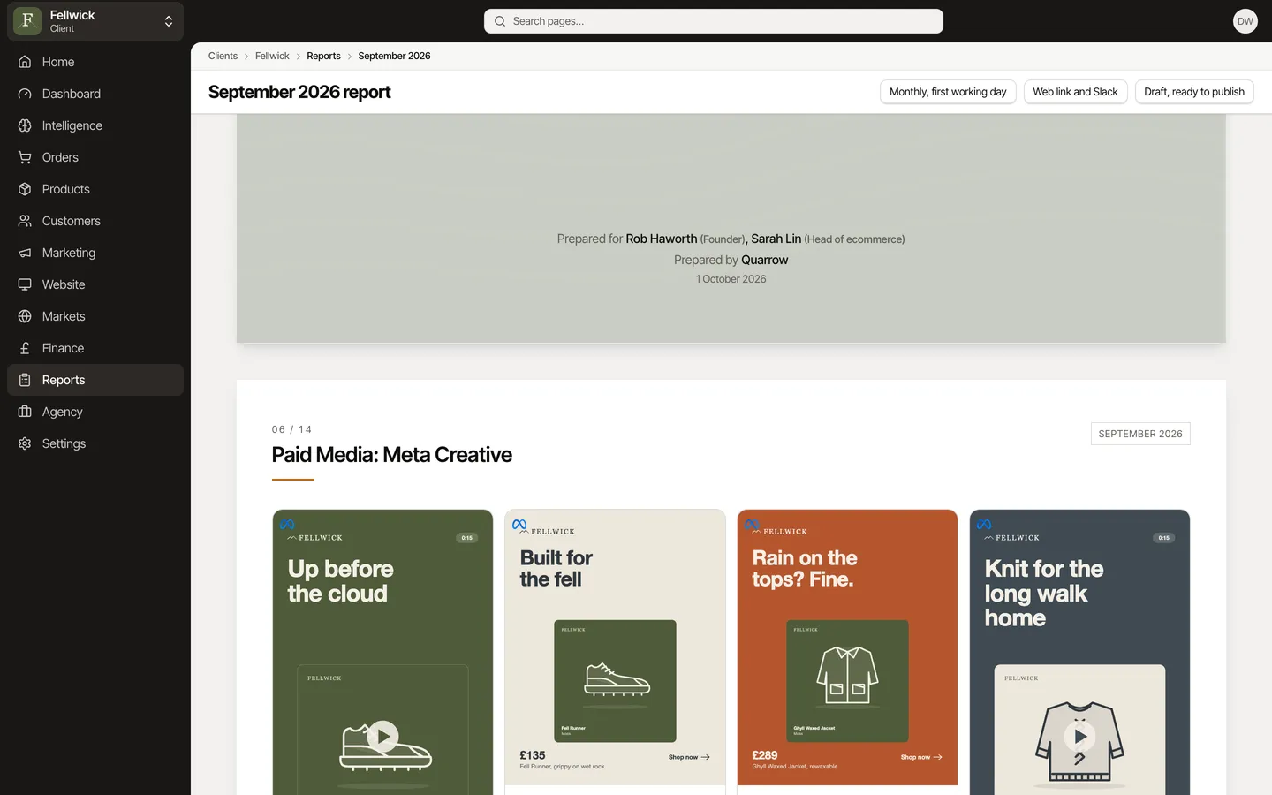The width and height of the screenshot is (1272, 795).
Task: Click the SEPTEMBER 2026 badge
Action: [1140, 434]
